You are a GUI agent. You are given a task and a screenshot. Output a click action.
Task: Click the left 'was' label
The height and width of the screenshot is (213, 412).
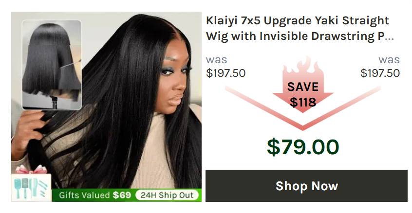[217, 60]
